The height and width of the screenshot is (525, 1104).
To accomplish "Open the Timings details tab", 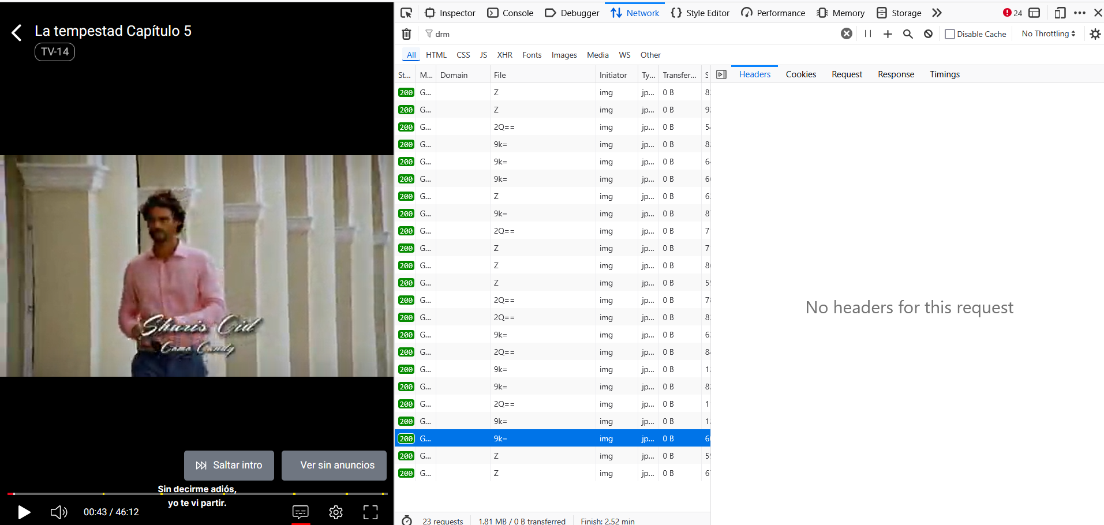I will tap(945, 74).
